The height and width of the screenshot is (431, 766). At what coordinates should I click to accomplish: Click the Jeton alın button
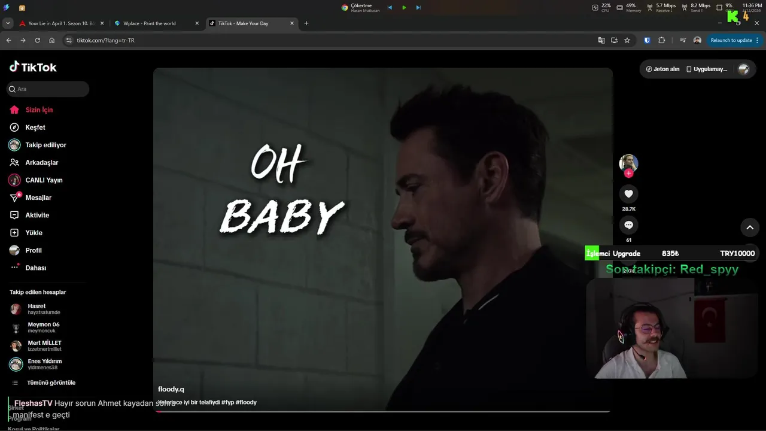coord(662,69)
